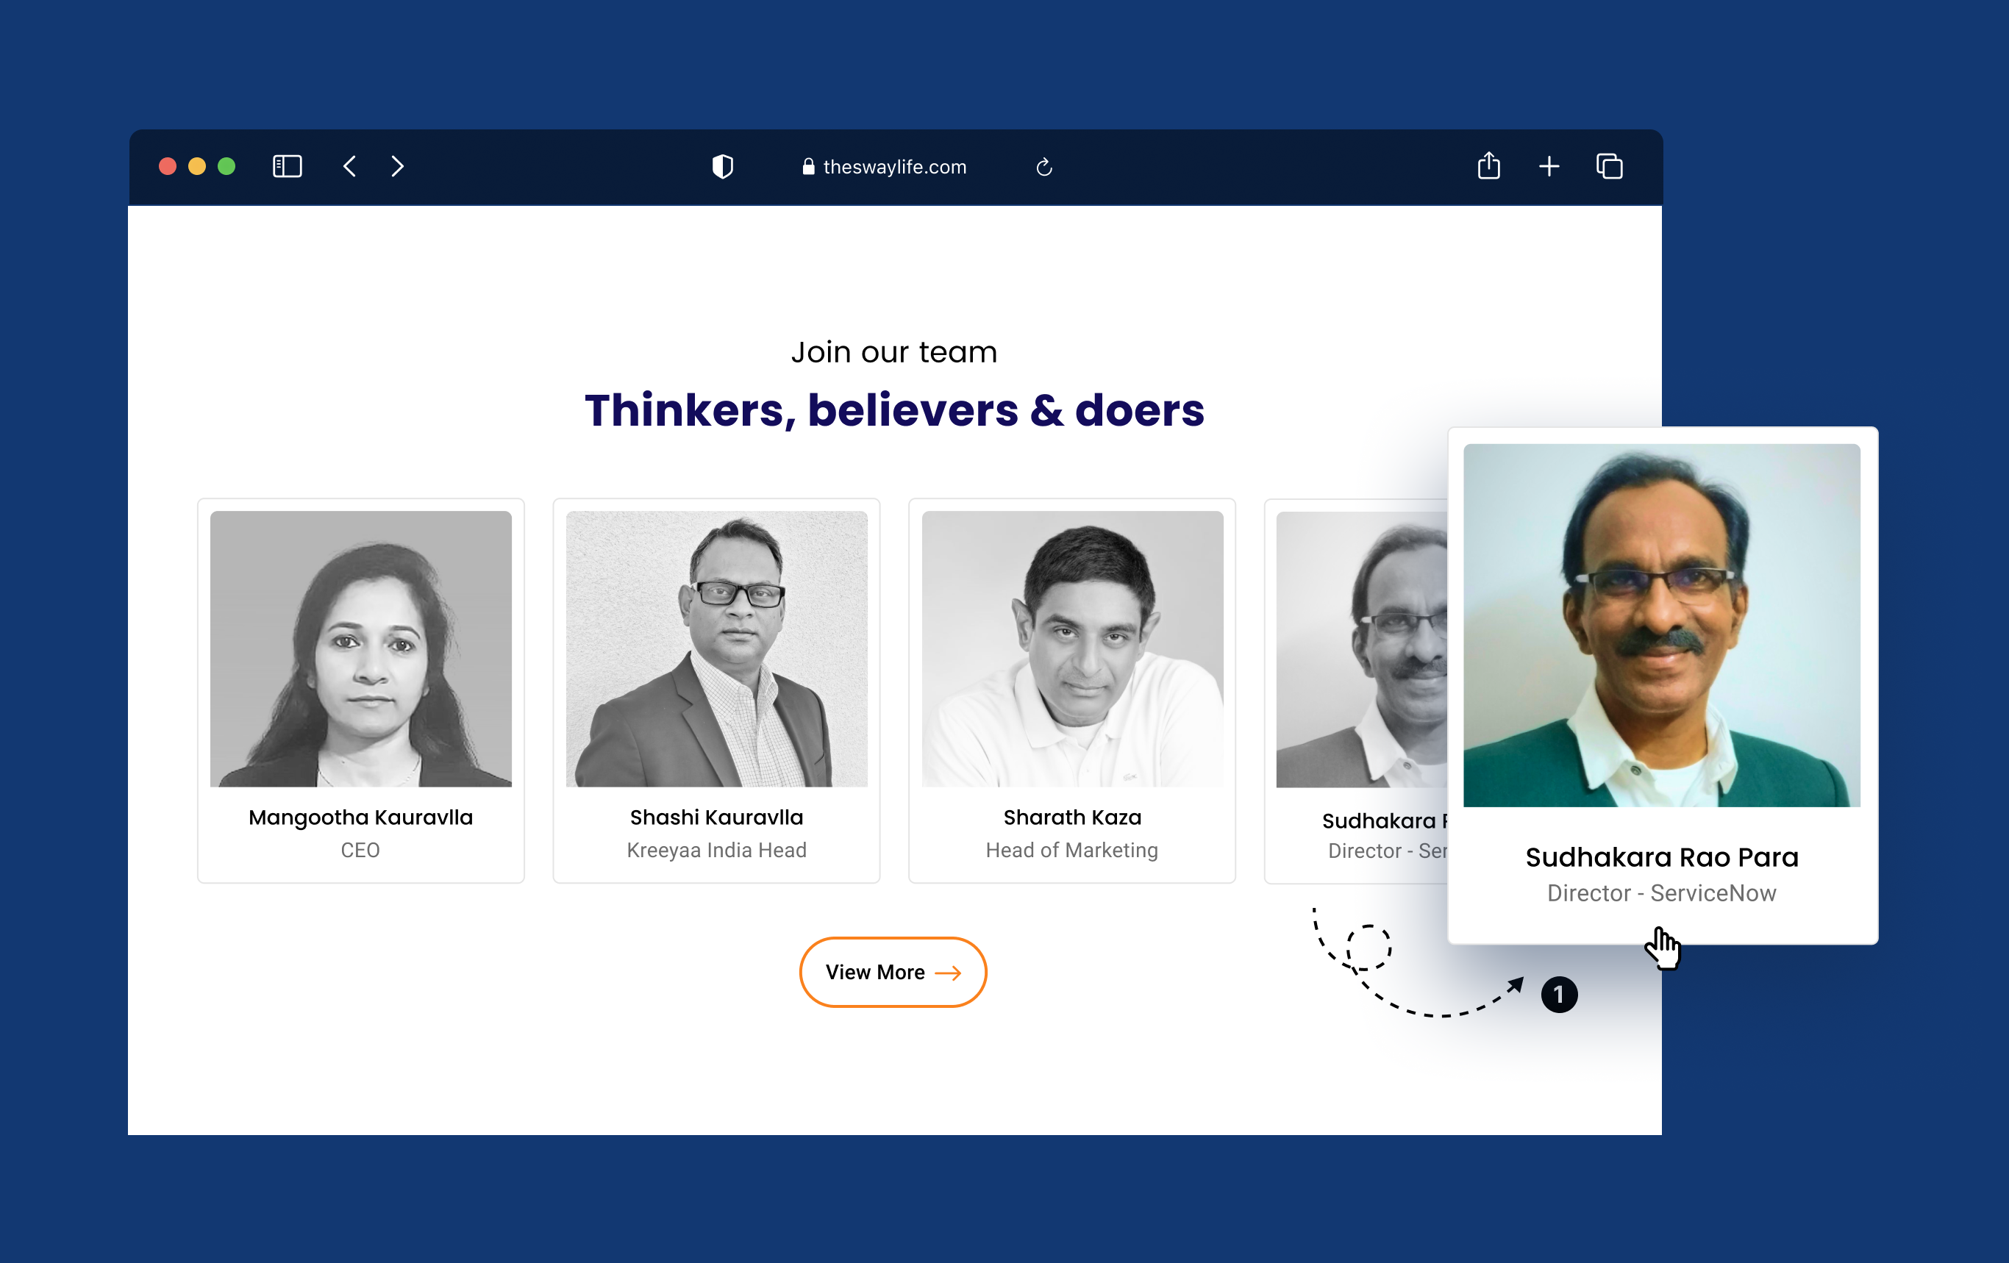Go forward with the right chevron
The image size is (2009, 1263).
pos(397,166)
